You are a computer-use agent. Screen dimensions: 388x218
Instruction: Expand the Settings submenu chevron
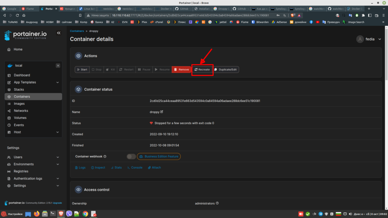tap(58, 185)
